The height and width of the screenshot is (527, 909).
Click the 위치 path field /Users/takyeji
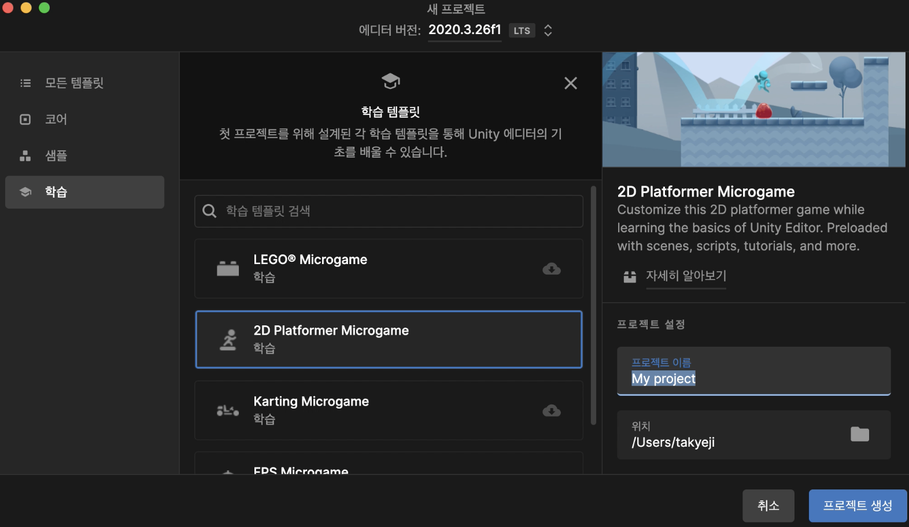[754, 435]
